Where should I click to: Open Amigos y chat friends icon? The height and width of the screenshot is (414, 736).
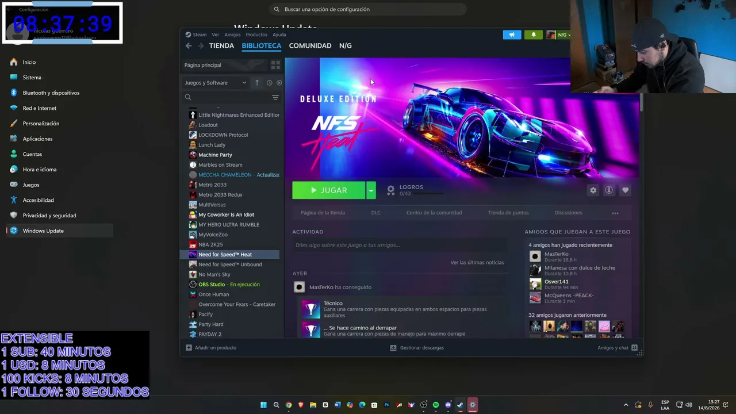pyautogui.click(x=634, y=348)
